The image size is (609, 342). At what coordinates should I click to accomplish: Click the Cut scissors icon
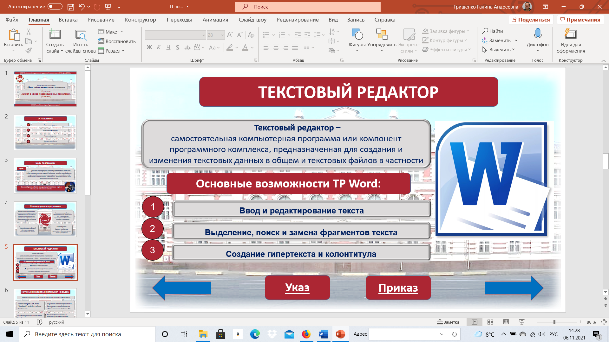[29, 32]
